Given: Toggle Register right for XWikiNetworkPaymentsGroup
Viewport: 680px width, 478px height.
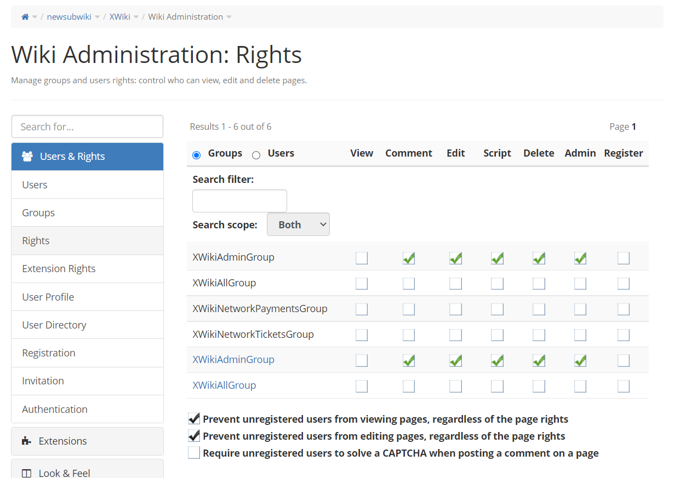Looking at the screenshot, I should click(624, 309).
